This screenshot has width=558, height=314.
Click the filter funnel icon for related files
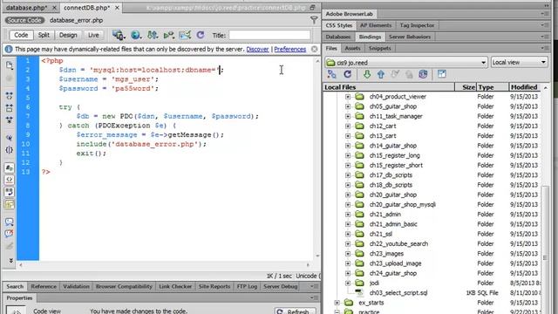tap(314, 20)
